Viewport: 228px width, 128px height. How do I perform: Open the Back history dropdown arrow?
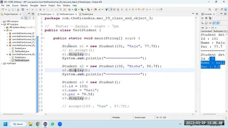point(150,10)
